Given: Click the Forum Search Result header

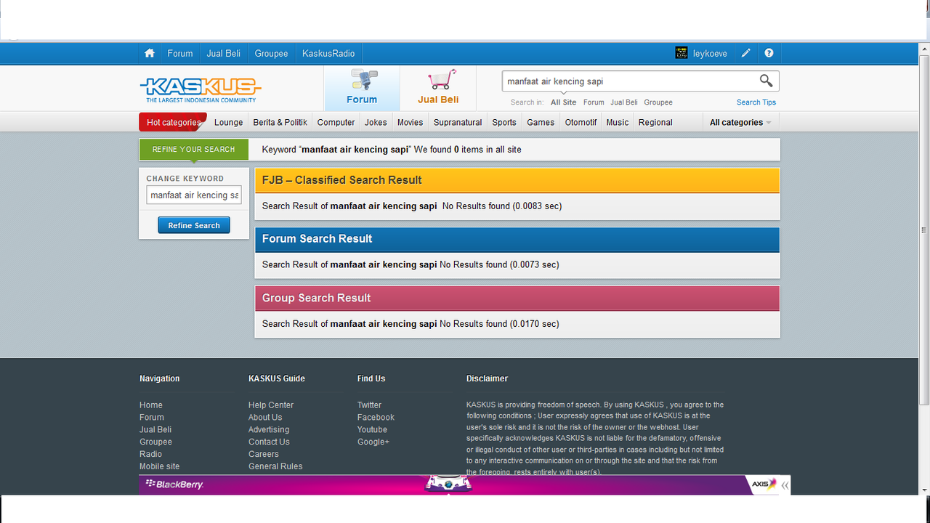Looking at the screenshot, I should 517,239.
